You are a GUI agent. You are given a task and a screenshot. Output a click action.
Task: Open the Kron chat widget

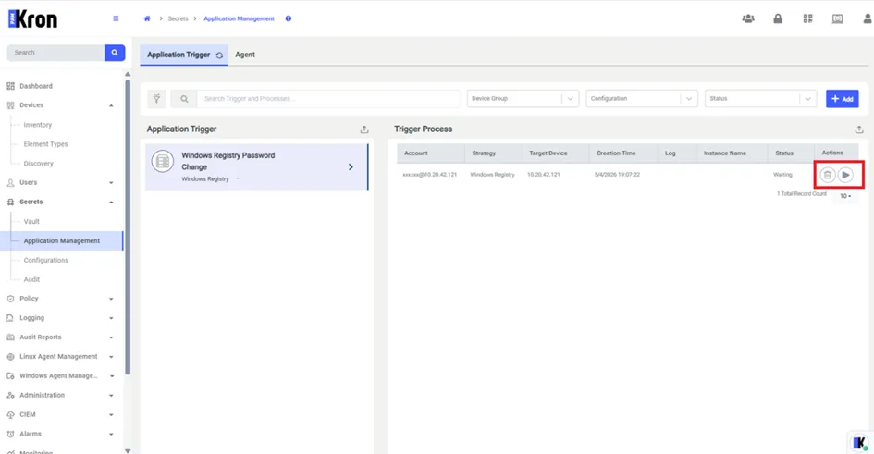tap(859, 443)
